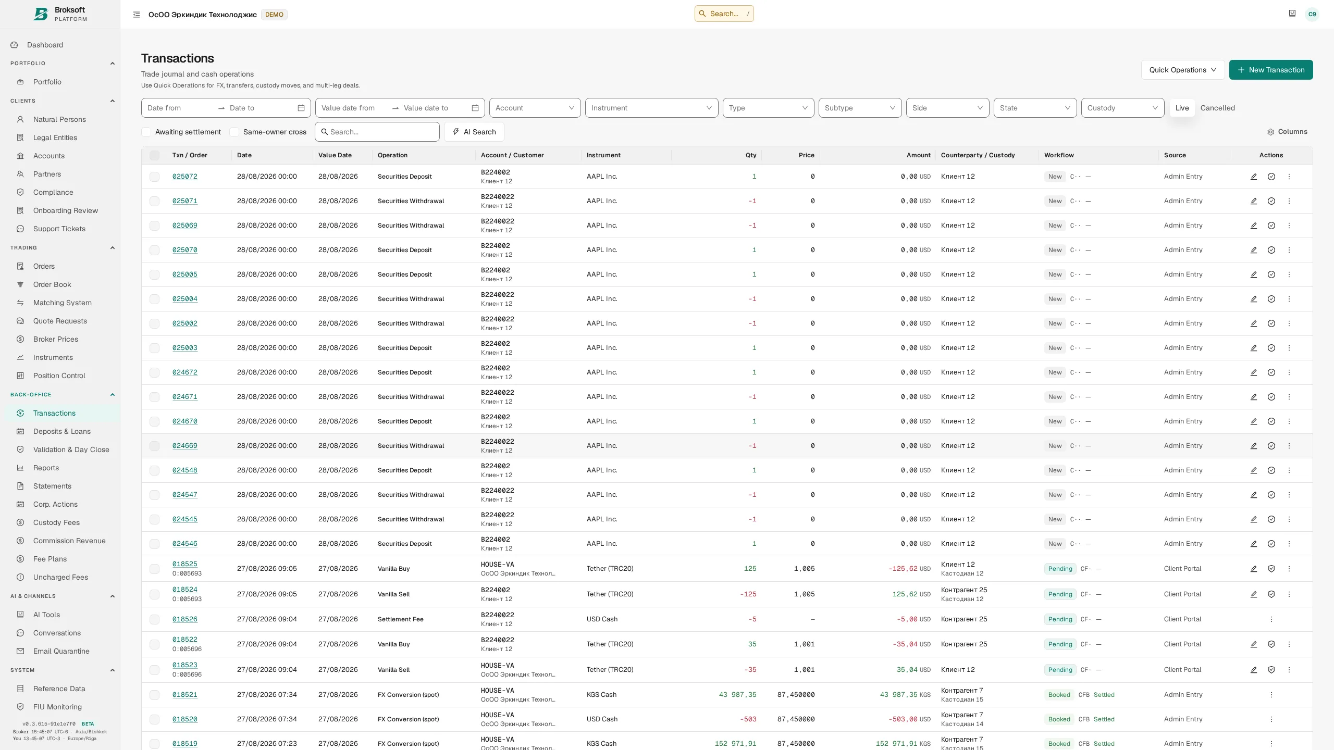This screenshot has height=750, width=1334.
Task: Open the State filter dropdown
Action: [x=1035, y=108]
